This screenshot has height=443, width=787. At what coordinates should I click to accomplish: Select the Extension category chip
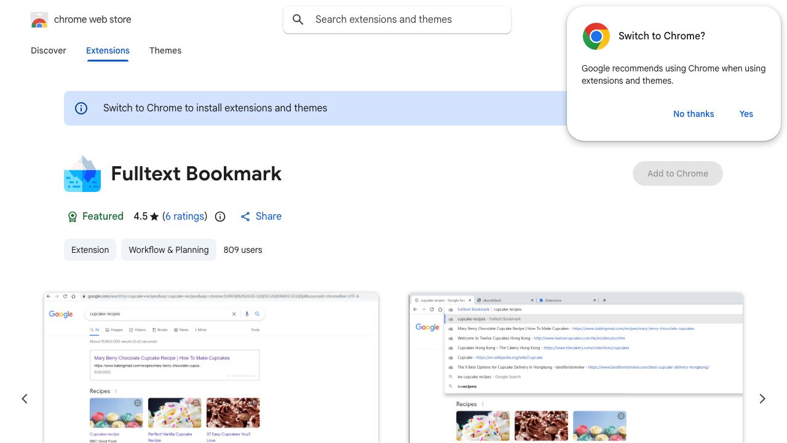click(x=90, y=250)
